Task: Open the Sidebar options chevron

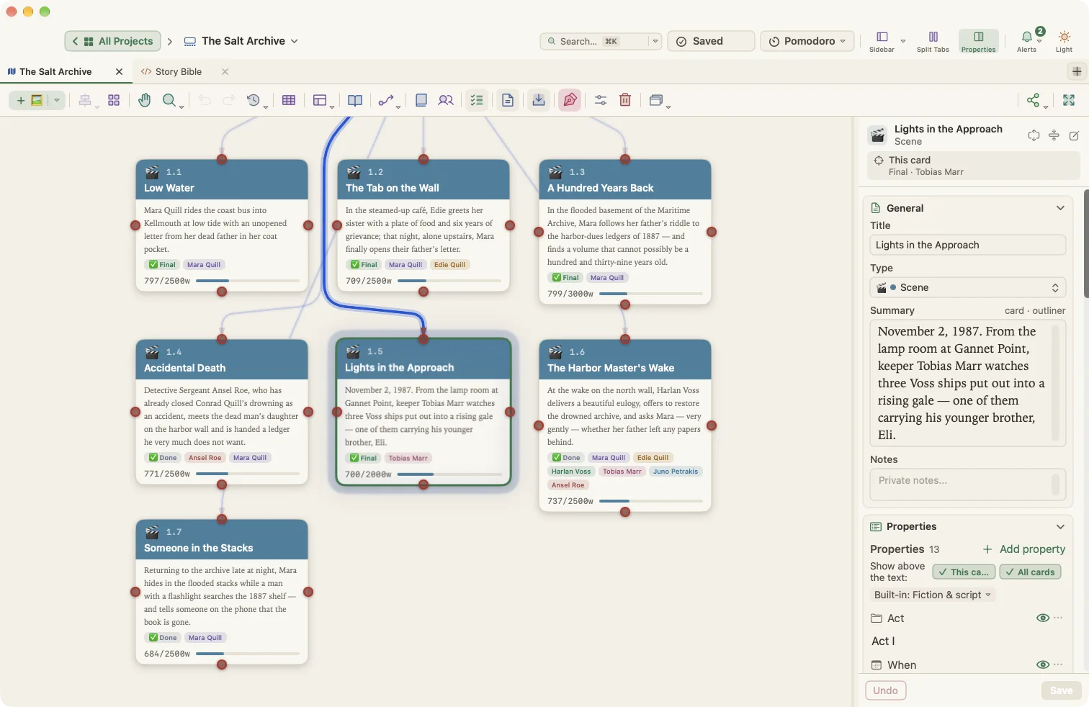Action: [x=903, y=41]
